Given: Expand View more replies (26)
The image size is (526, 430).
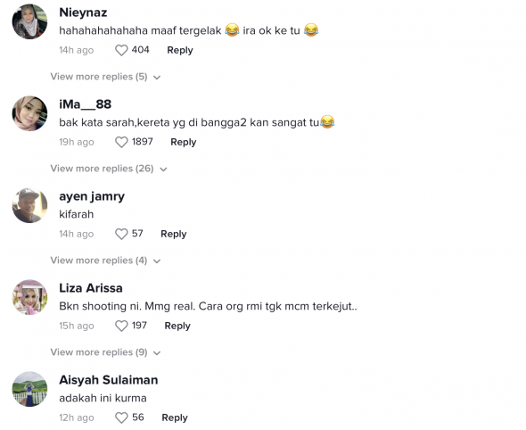Looking at the screenshot, I should click(x=109, y=169).
